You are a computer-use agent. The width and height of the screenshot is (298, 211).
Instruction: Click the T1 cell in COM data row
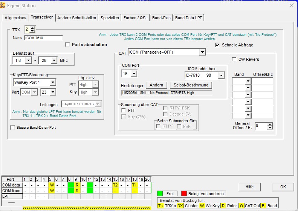pyautogui.click(x=134, y=185)
